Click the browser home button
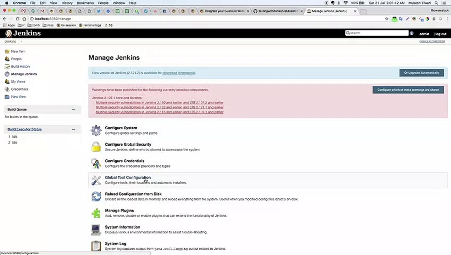This screenshot has width=451, height=255. (x=24, y=18)
